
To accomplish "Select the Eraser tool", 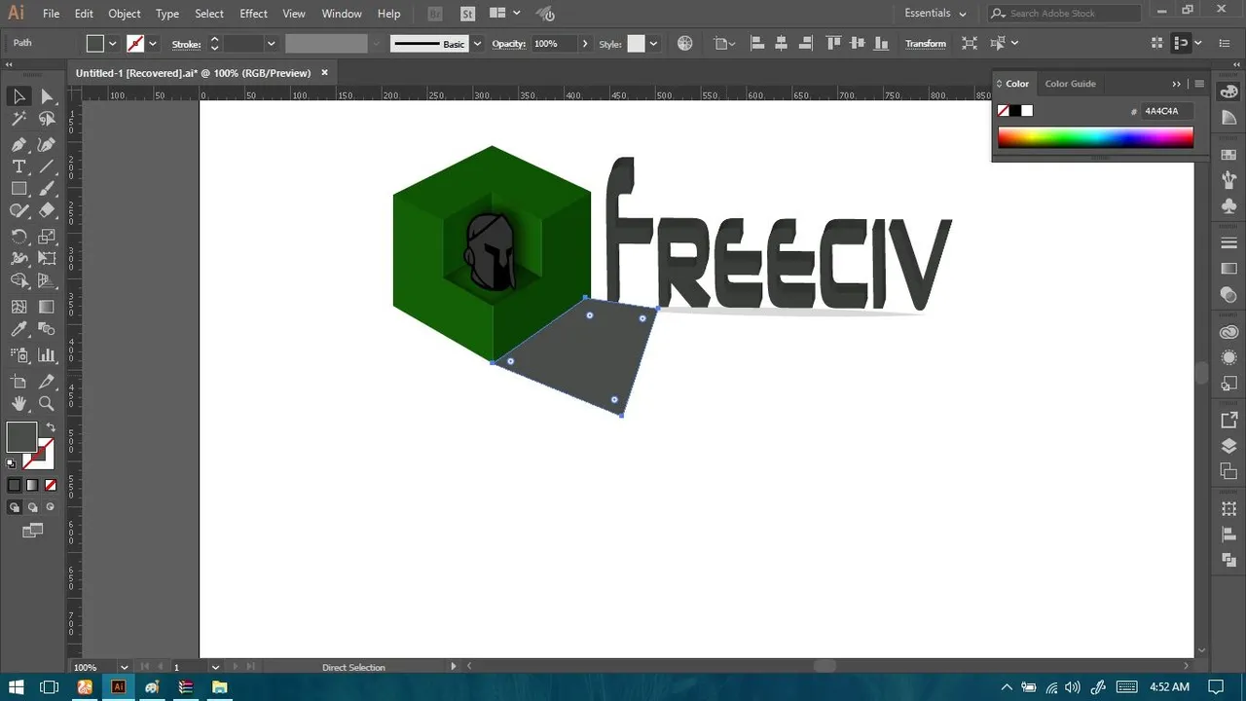I will point(47,210).
